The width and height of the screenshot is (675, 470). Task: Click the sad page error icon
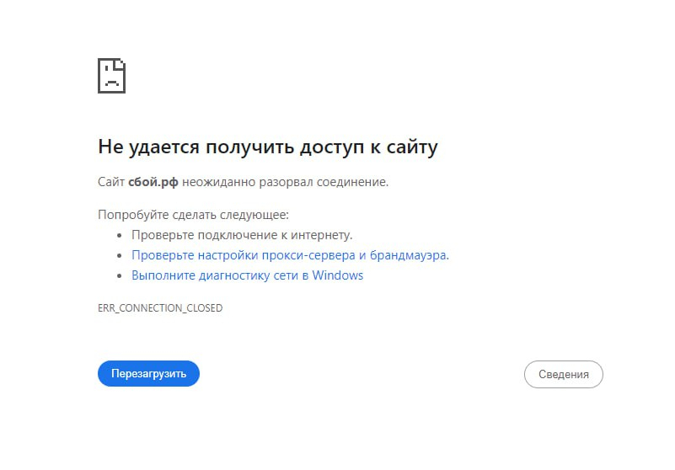click(111, 76)
